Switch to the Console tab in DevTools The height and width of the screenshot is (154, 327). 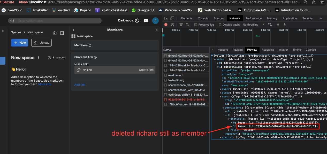coord(203,18)
